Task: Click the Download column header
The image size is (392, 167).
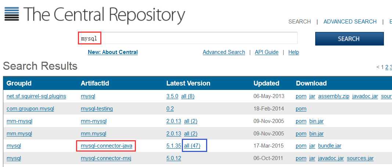Action: coord(311,83)
